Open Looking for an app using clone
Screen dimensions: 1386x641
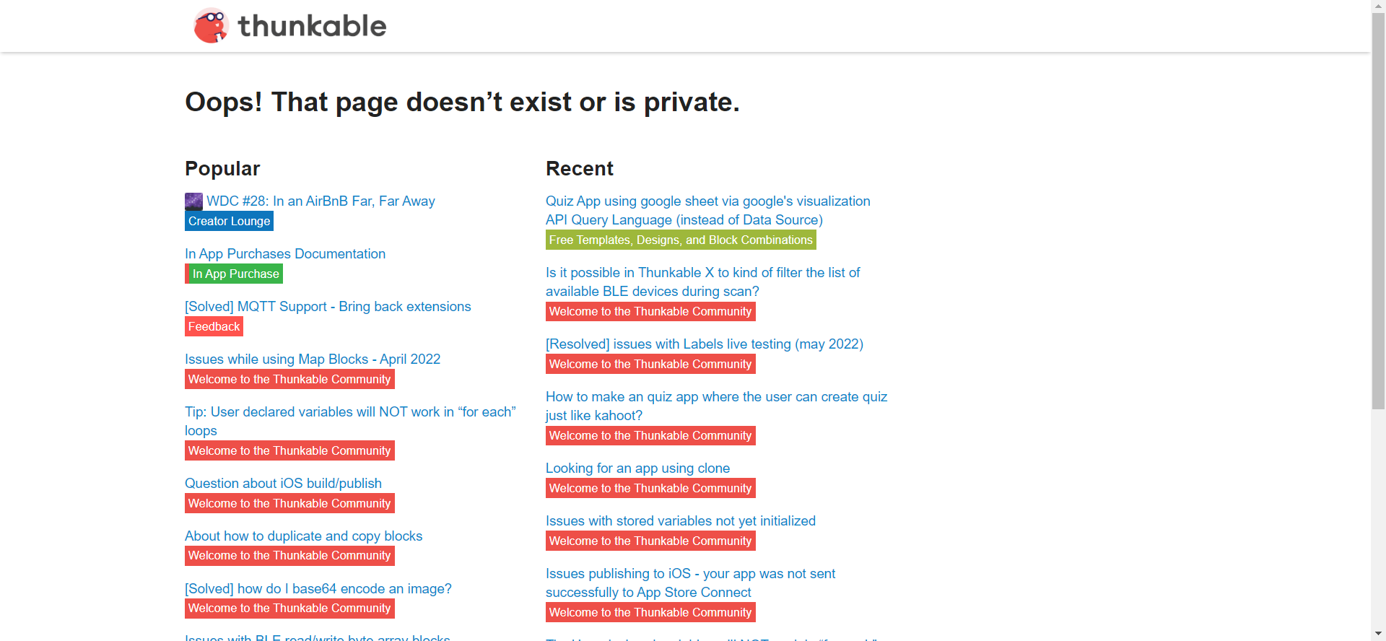click(x=637, y=468)
